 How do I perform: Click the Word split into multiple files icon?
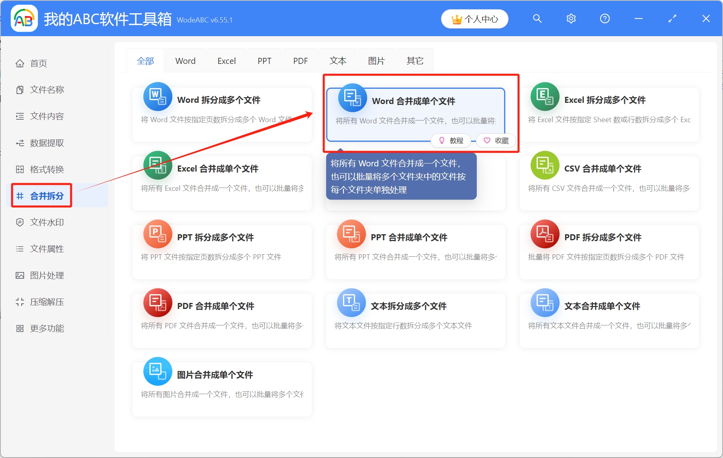click(157, 97)
